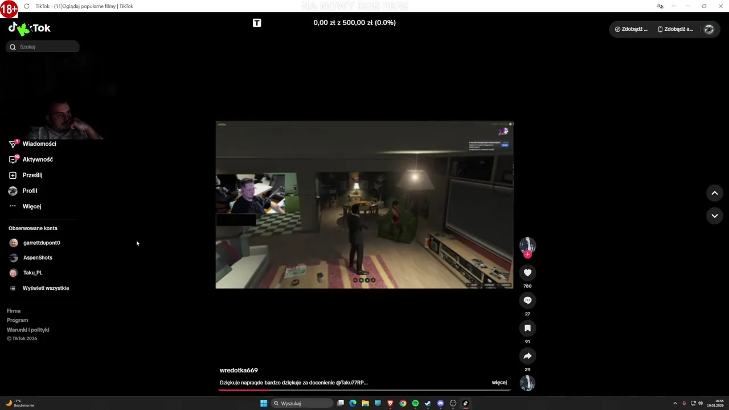Click the first Zdobądź coins button

[631, 29]
